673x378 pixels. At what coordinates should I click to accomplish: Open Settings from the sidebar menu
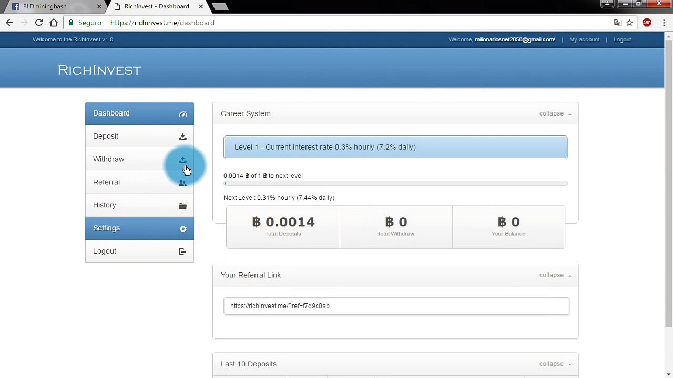point(139,228)
